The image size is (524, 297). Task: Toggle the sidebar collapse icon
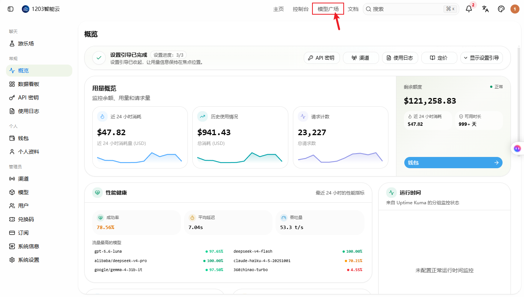[x=11, y=9]
